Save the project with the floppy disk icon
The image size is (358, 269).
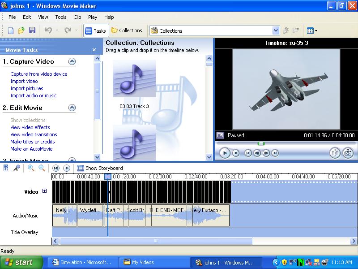[32, 30]
